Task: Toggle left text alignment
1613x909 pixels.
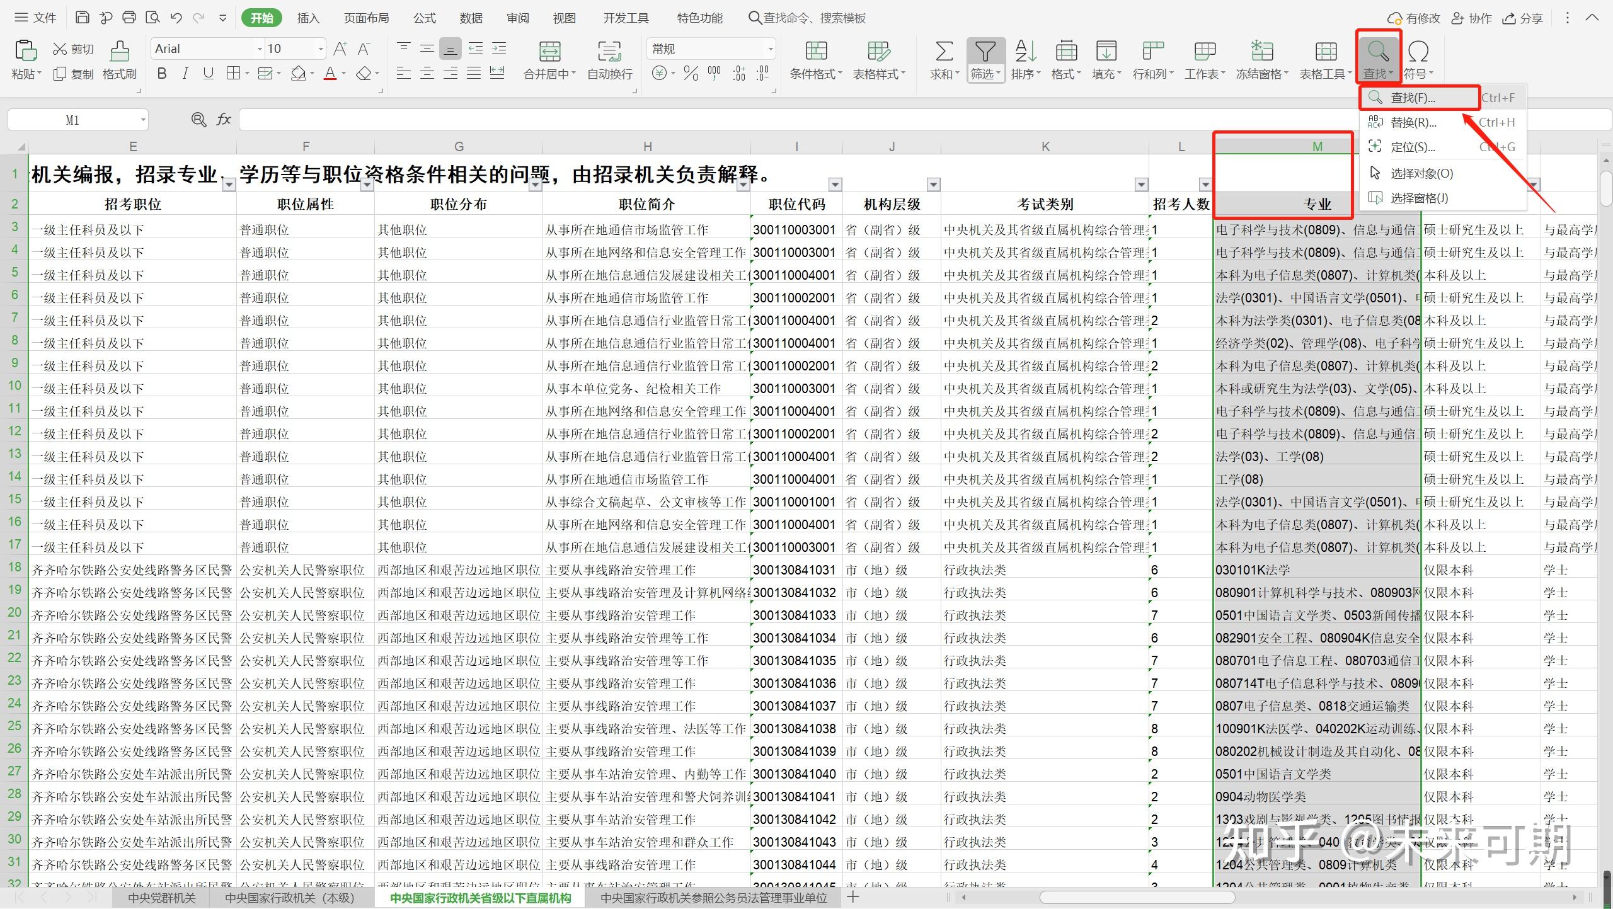Action: (403, 74)
